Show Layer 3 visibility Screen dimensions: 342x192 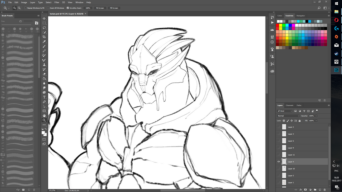(279, 134)
